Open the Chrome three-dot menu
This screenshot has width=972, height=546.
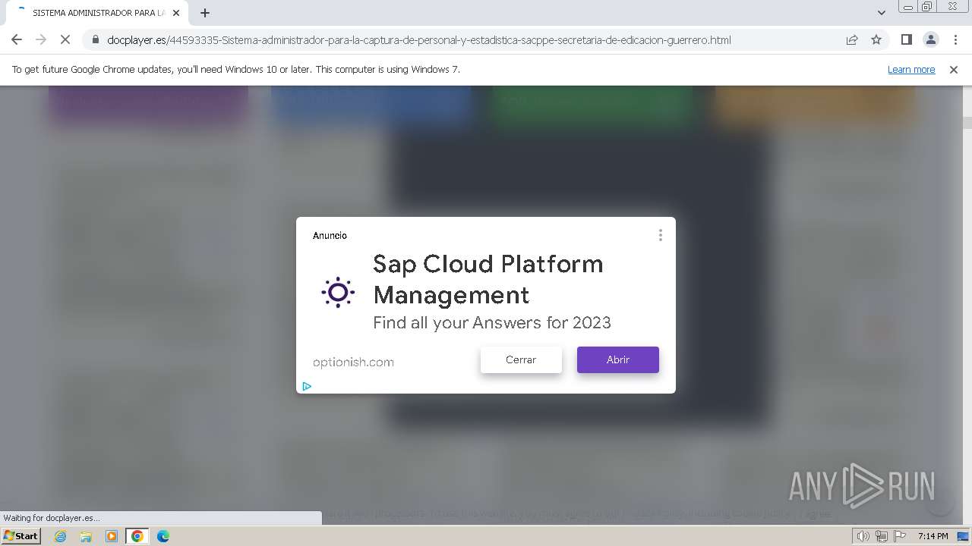point(955,40)
